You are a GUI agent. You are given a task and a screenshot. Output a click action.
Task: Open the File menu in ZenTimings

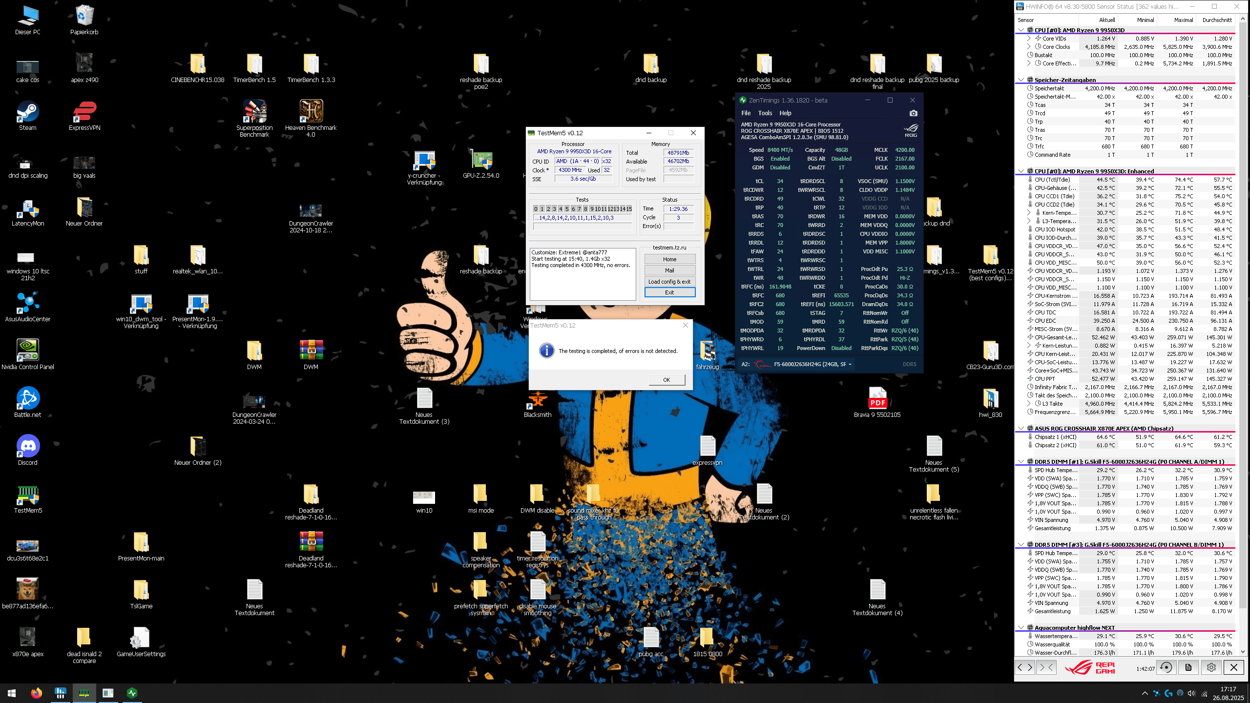coord(746,113)
